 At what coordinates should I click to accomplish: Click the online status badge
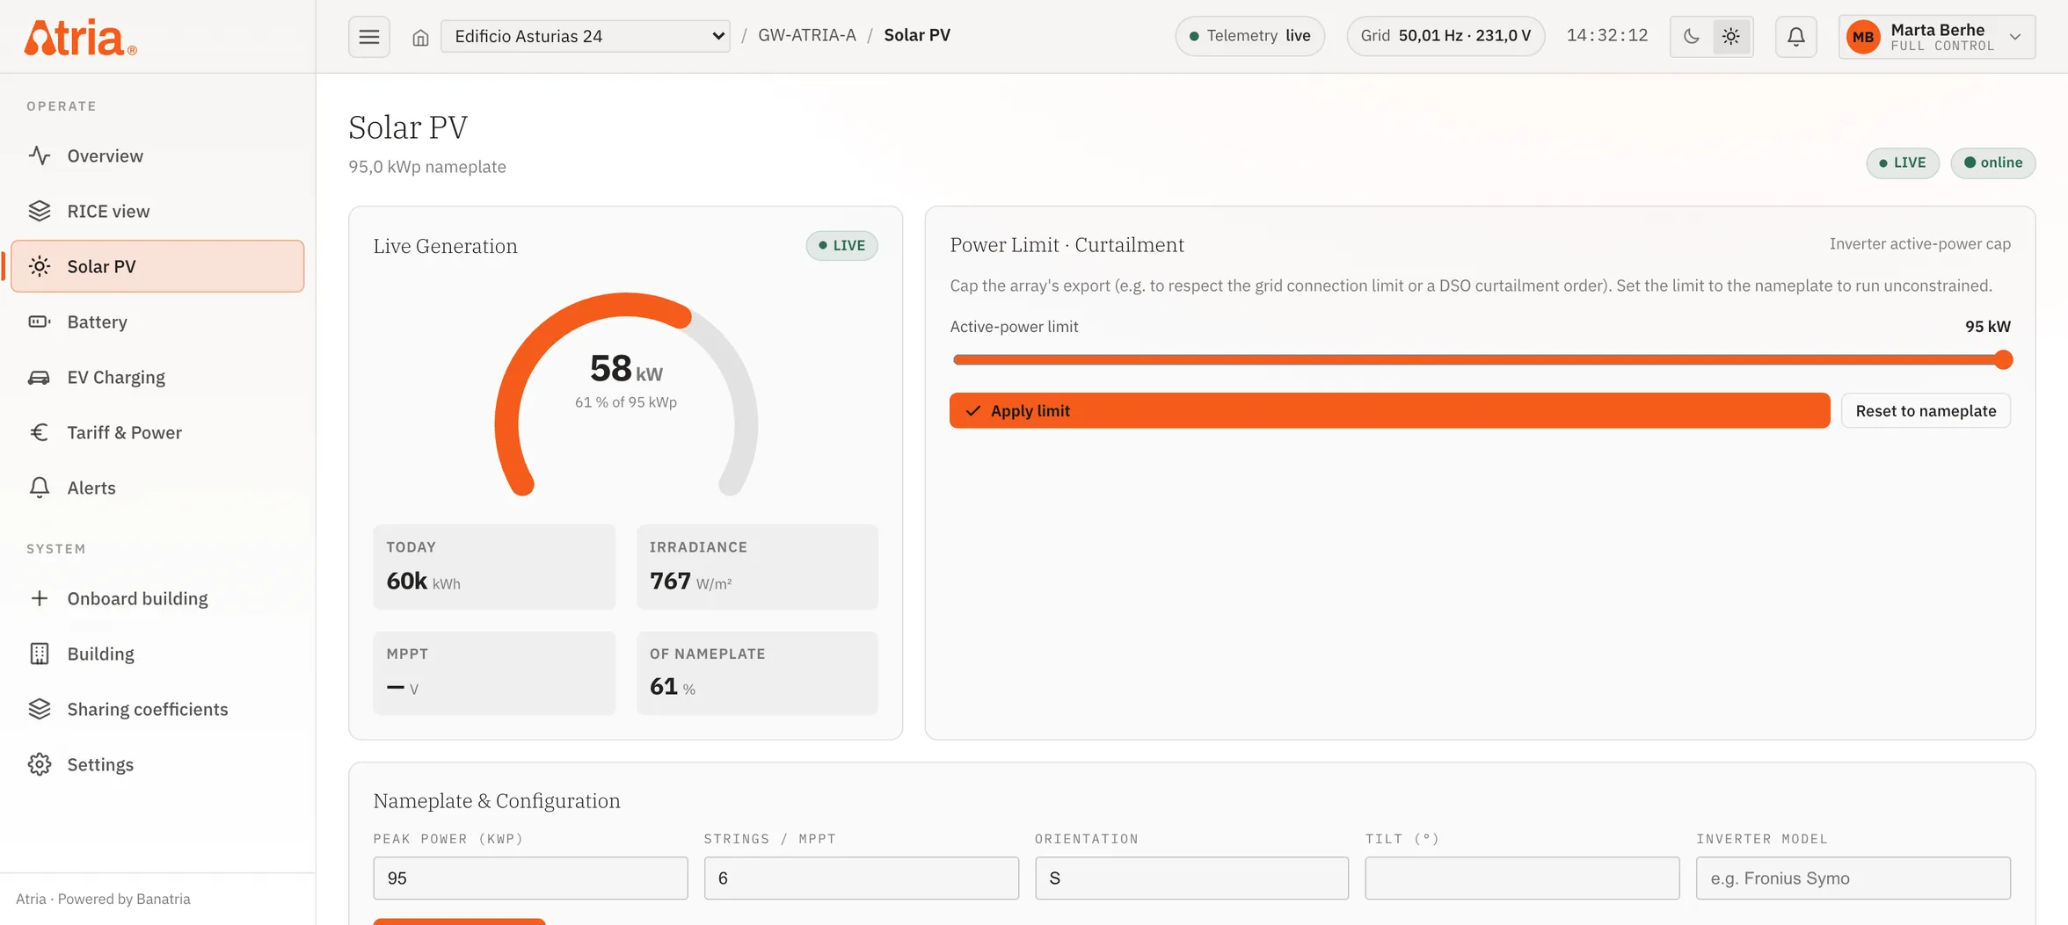(x=1992, y=163)
